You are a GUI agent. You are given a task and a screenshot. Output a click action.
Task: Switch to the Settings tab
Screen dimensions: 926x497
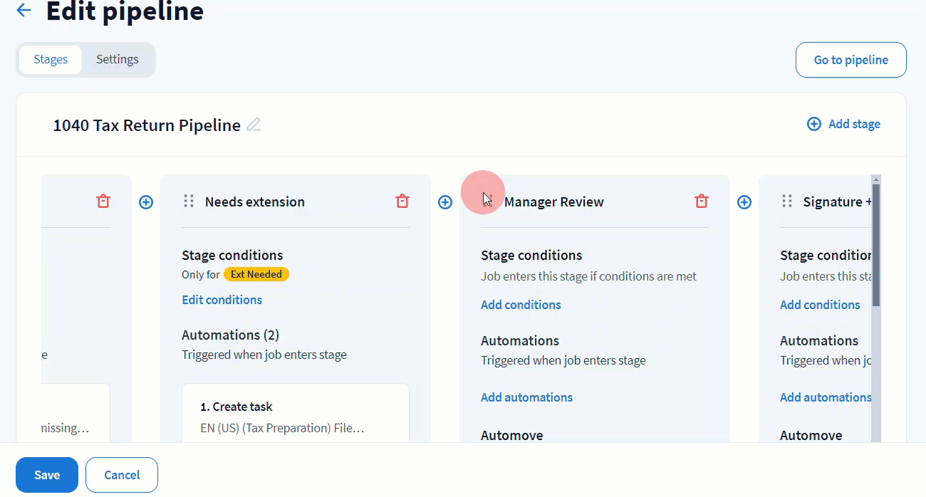point(118,60)
